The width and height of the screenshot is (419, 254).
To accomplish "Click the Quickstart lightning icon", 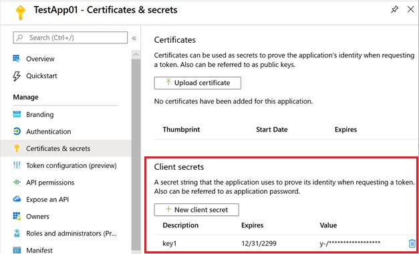I will (17, 76).
